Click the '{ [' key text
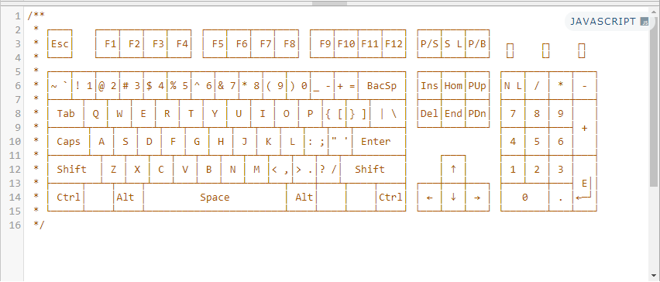Screen dimensions: 660x282 point(334,114)
